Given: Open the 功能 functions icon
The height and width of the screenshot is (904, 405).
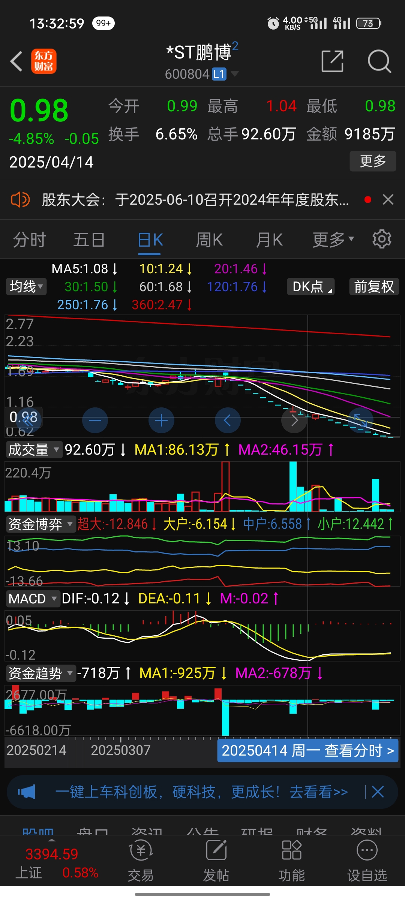Looking at the screenshot, I should pos(291,861).
